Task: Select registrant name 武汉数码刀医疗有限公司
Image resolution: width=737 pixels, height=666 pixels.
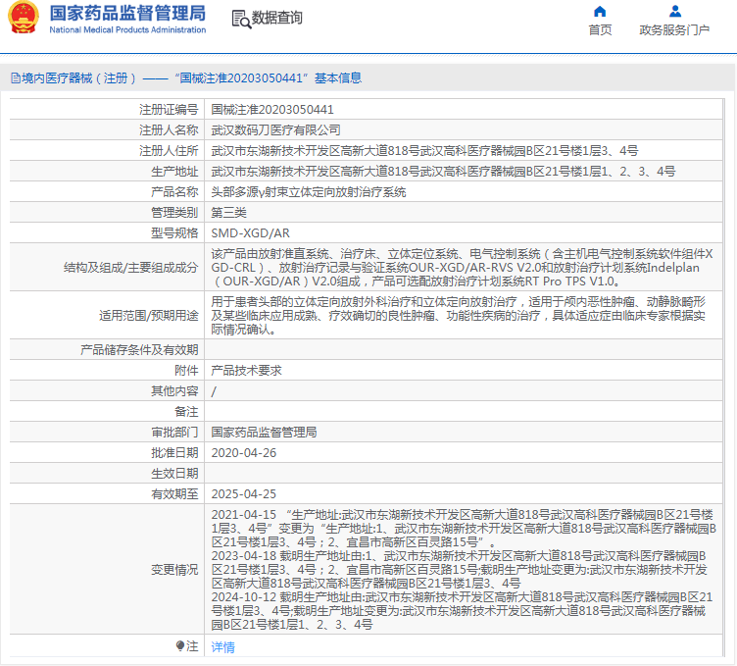Action: click(x=275, y=130)
